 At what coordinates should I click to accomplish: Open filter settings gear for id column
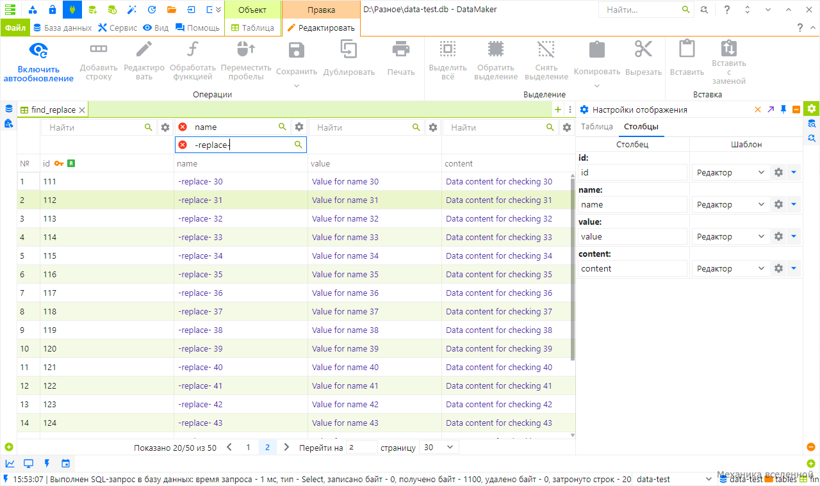click(165, 127)
